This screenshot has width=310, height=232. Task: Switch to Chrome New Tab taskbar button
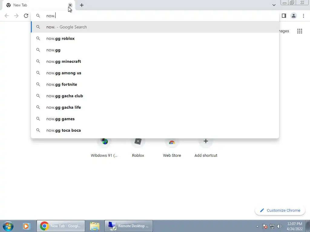point(61,226)
